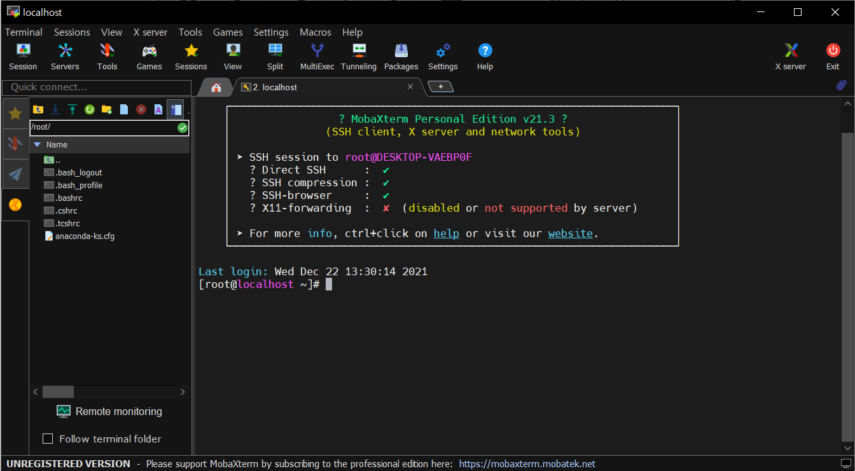
Task: Activate the MultiExec toolbar icon
Action: pos(317,57)
